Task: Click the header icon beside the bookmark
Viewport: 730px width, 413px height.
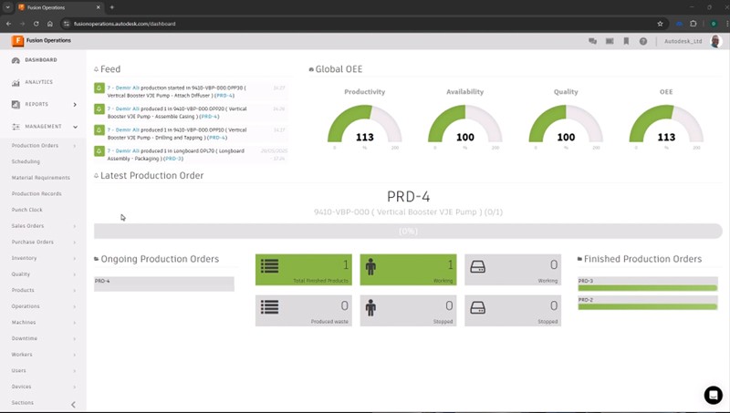Action: coord(610,41)
